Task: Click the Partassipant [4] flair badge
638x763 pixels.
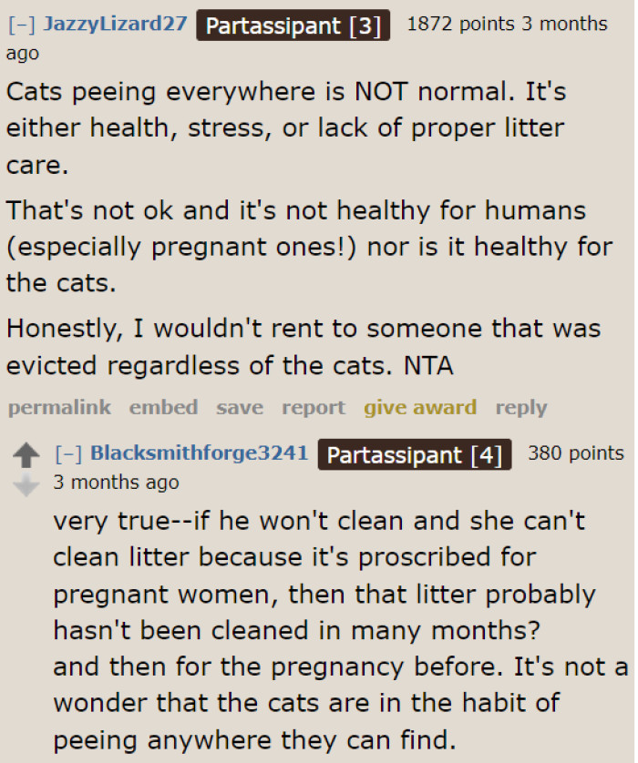Action: pyautogui.click(x=415, y=455)
